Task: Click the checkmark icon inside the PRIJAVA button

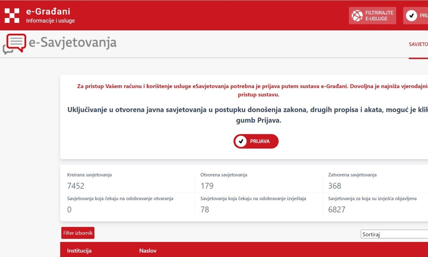Action: pyautogui.click(x=241, y=141)
